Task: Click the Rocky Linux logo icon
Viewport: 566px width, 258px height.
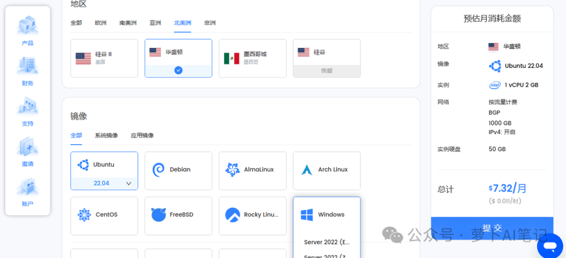Action: point(233,215)
